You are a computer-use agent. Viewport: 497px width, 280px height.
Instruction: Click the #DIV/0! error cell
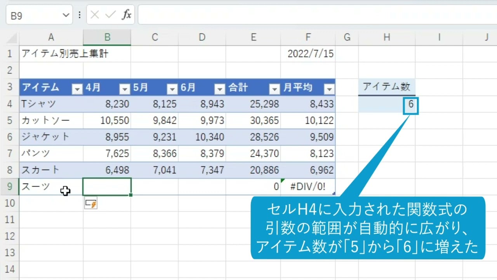(308, 187)
